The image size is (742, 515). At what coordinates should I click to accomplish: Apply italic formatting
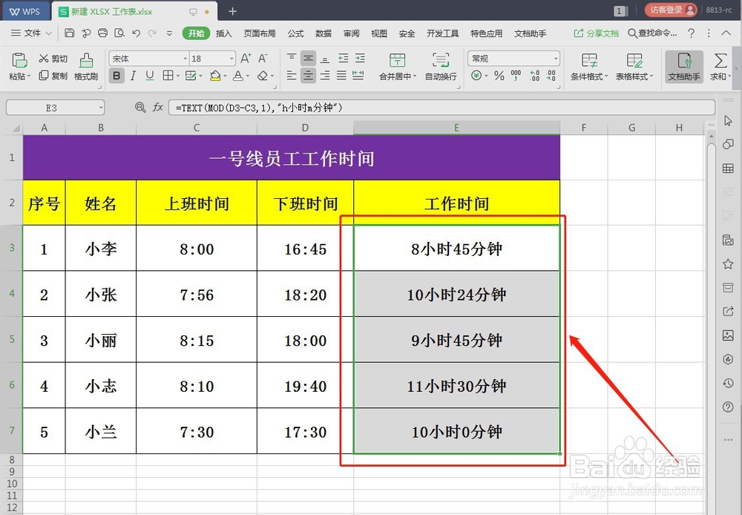(132, 76)
